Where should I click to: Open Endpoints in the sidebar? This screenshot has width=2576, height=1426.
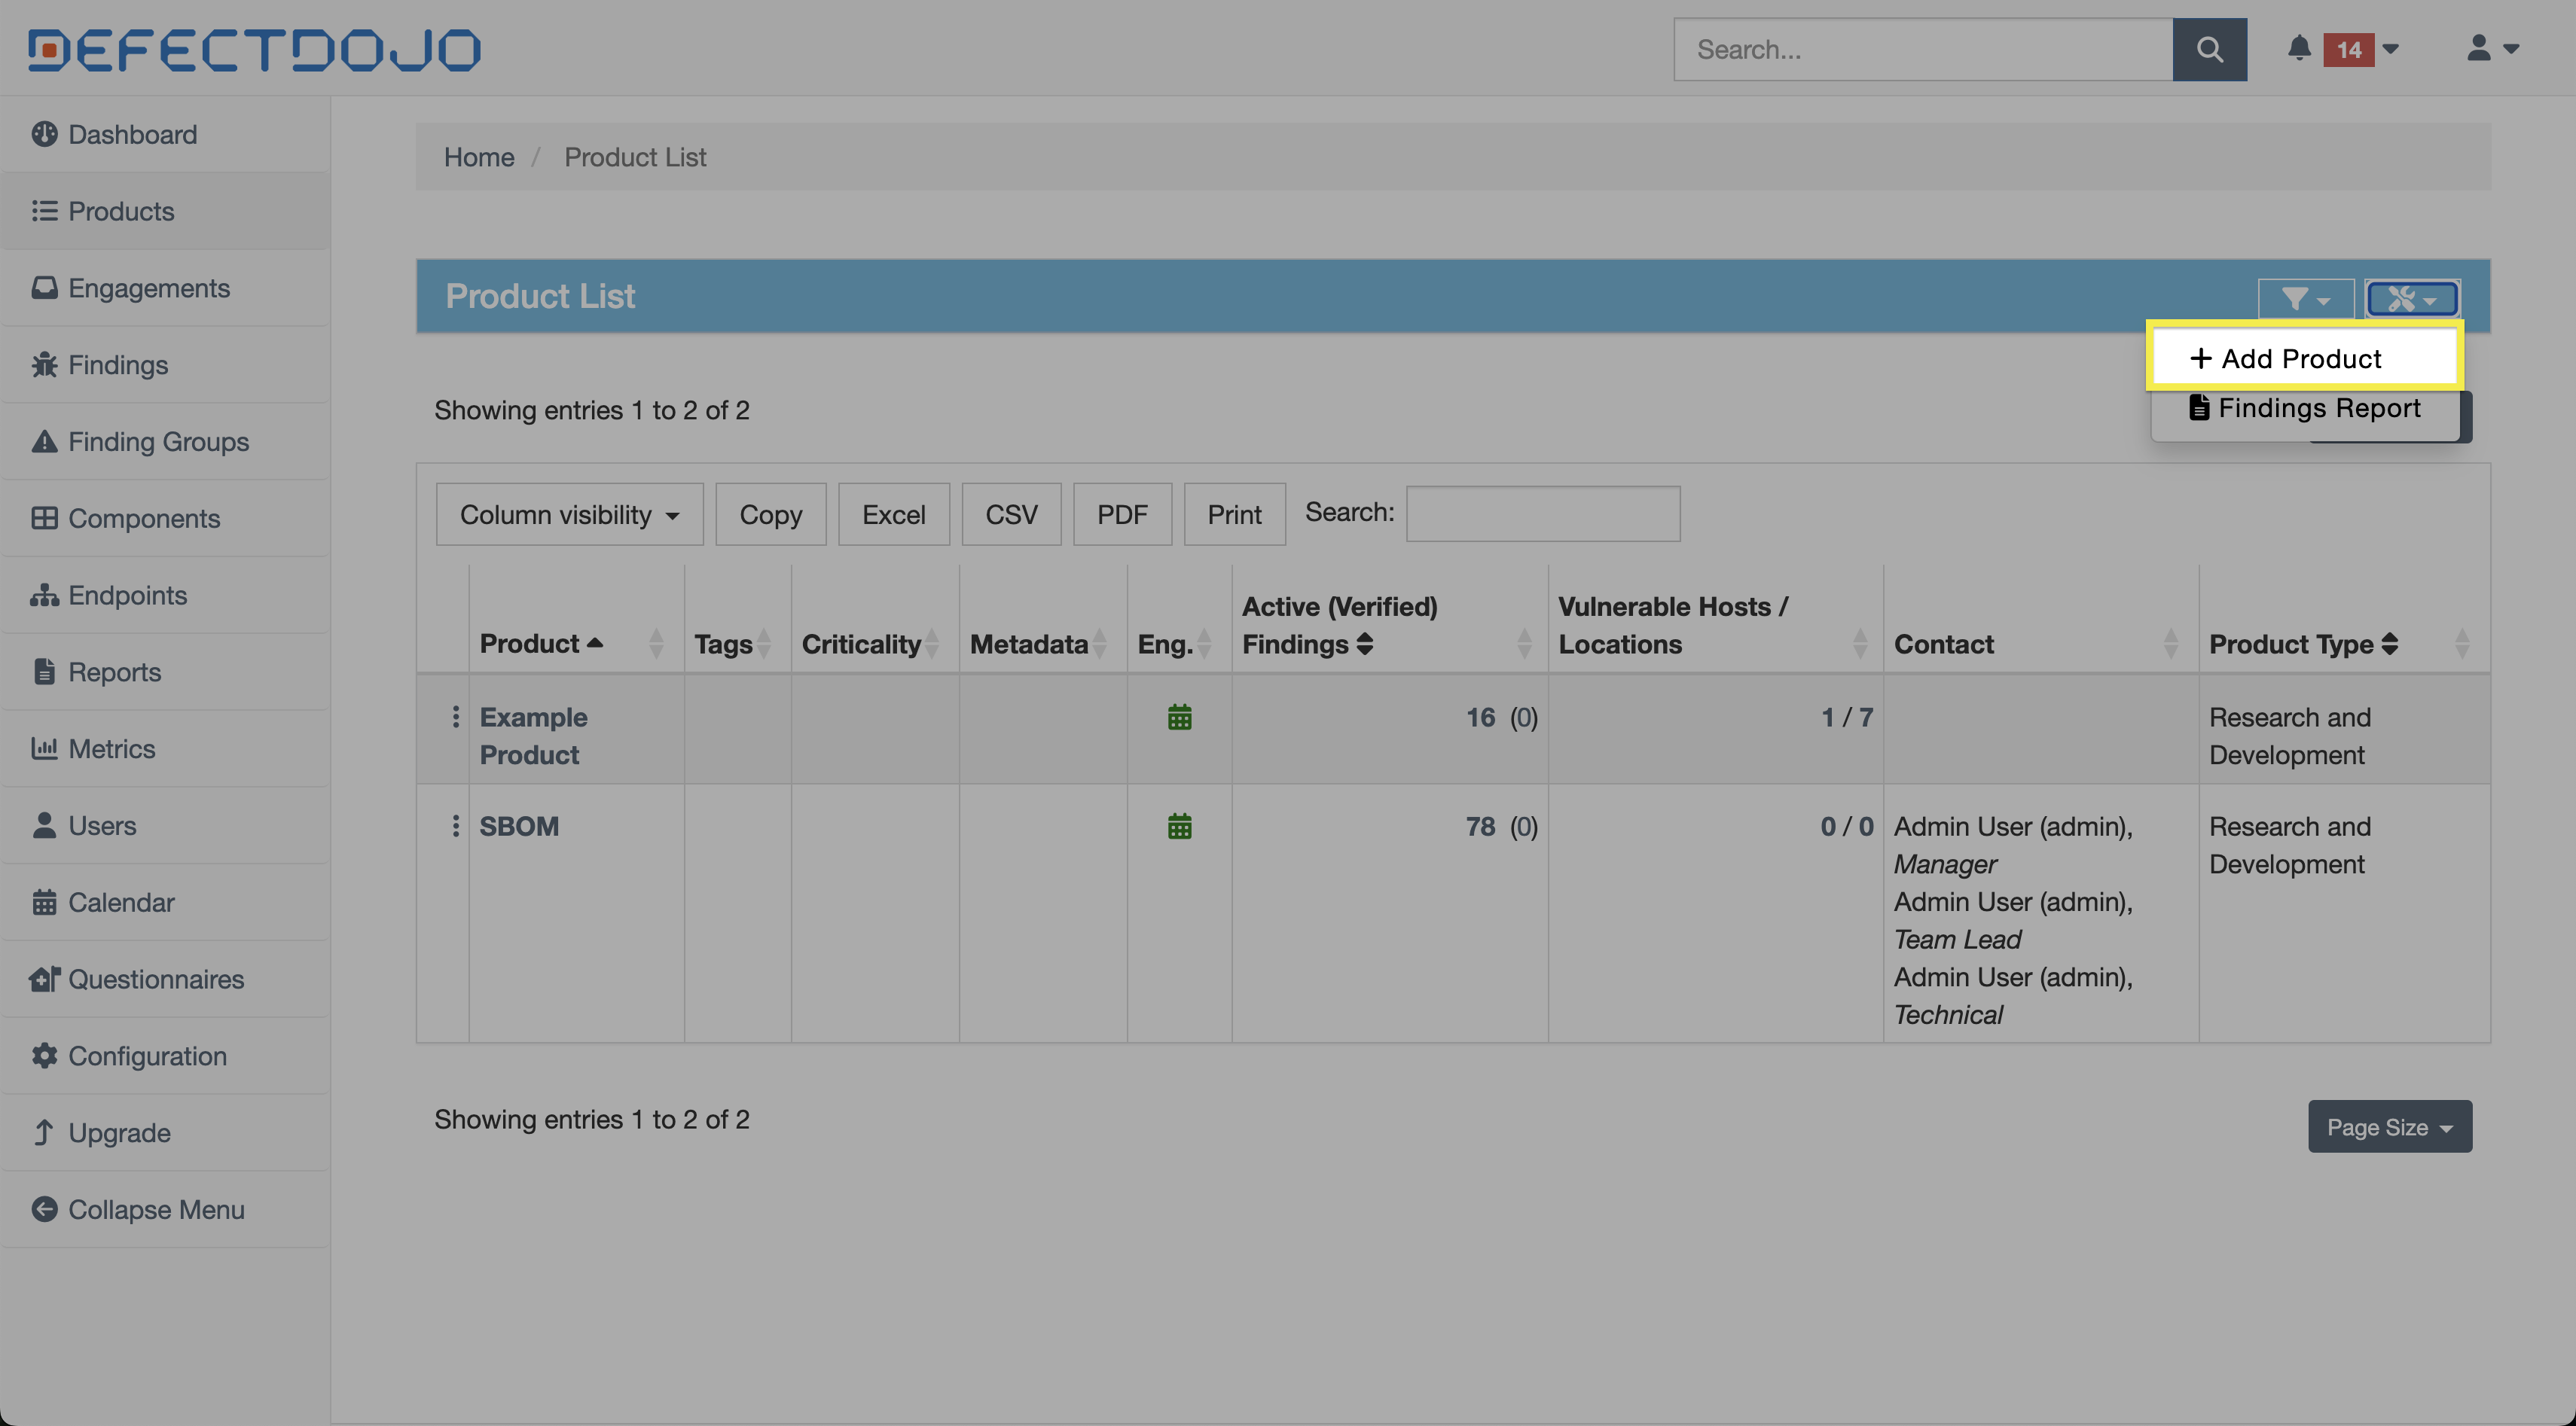[x=165, y=596]
